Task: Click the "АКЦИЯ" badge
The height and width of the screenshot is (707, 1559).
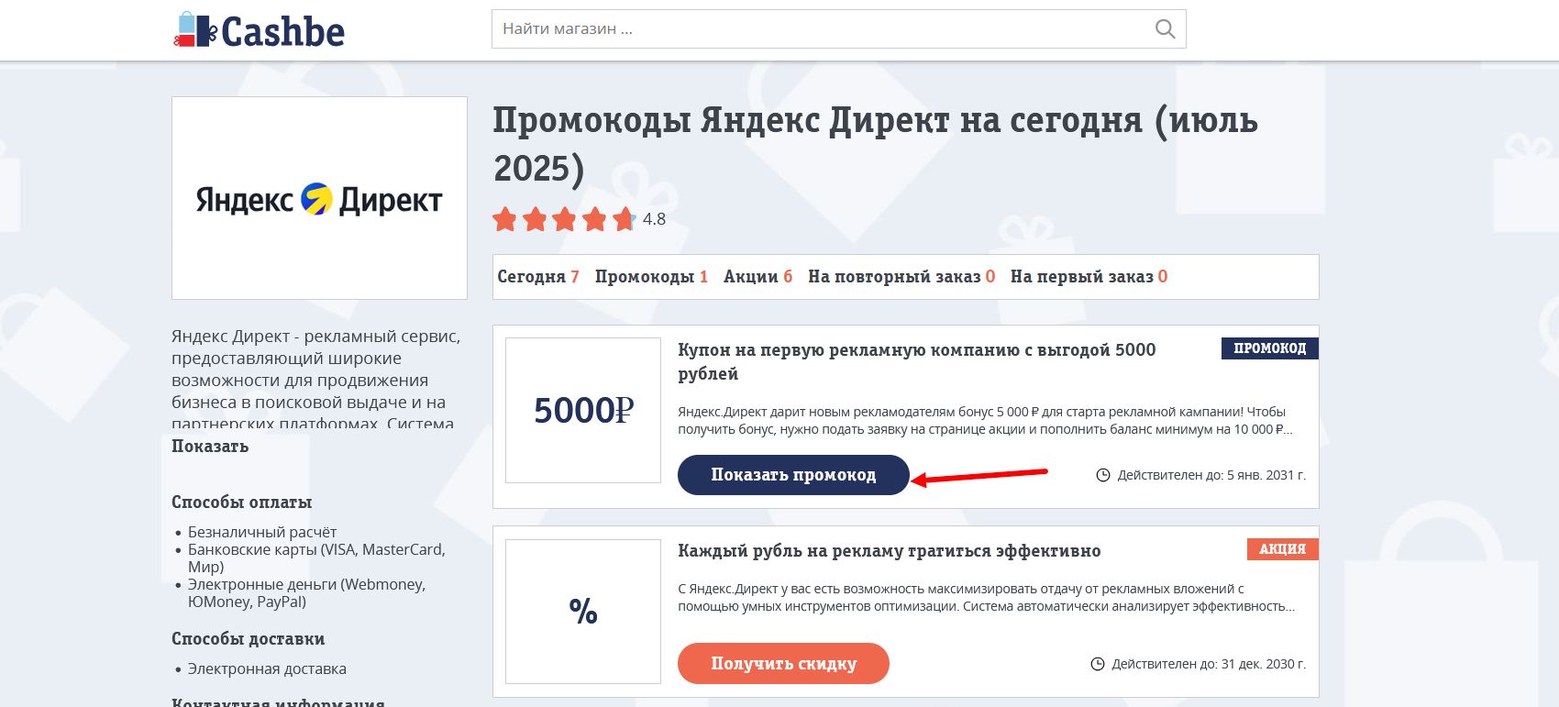Action: (x=1282, y=549)
